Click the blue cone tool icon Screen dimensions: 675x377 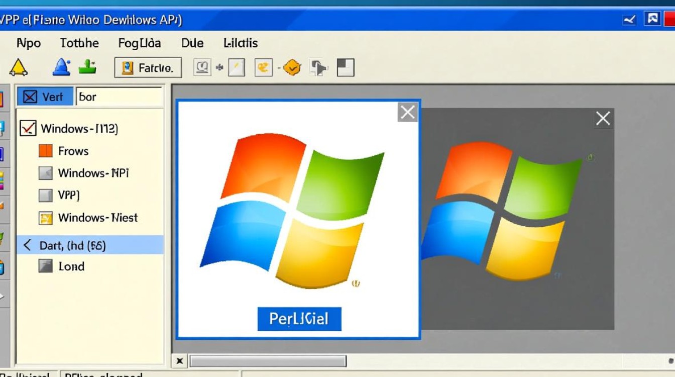tap(61, 66)
